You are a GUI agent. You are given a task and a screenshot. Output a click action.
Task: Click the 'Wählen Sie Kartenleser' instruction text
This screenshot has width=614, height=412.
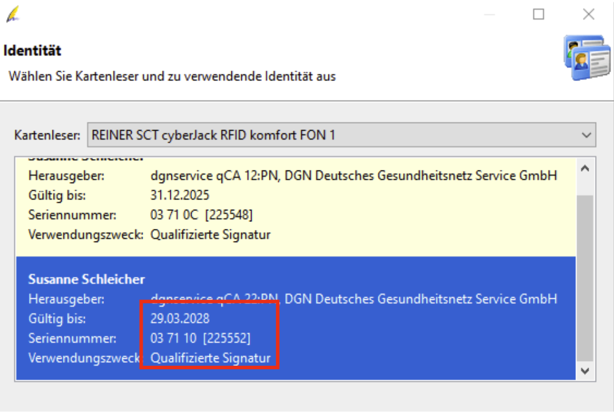tap(172, 76)
